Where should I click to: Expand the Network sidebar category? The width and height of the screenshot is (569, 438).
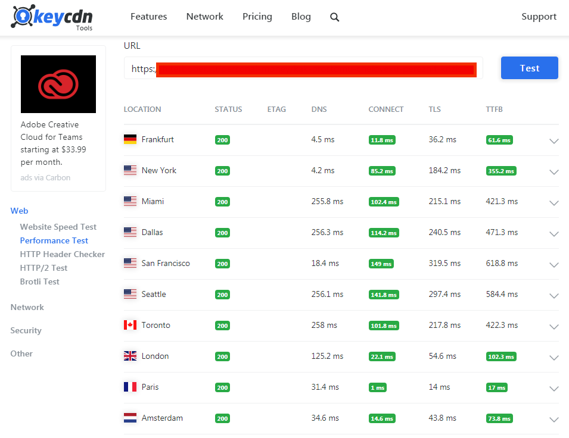(x=27, y=308)
